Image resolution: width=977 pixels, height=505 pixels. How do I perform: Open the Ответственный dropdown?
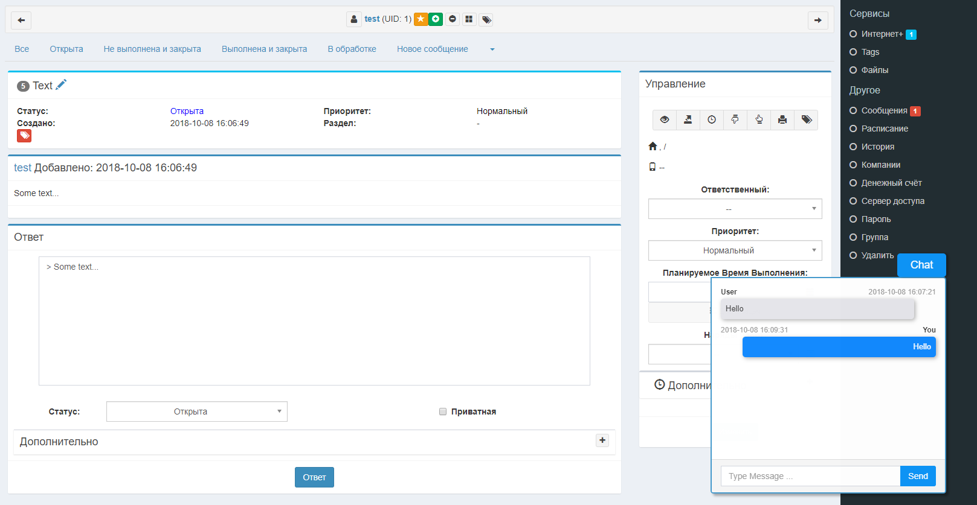pos(735,209)
